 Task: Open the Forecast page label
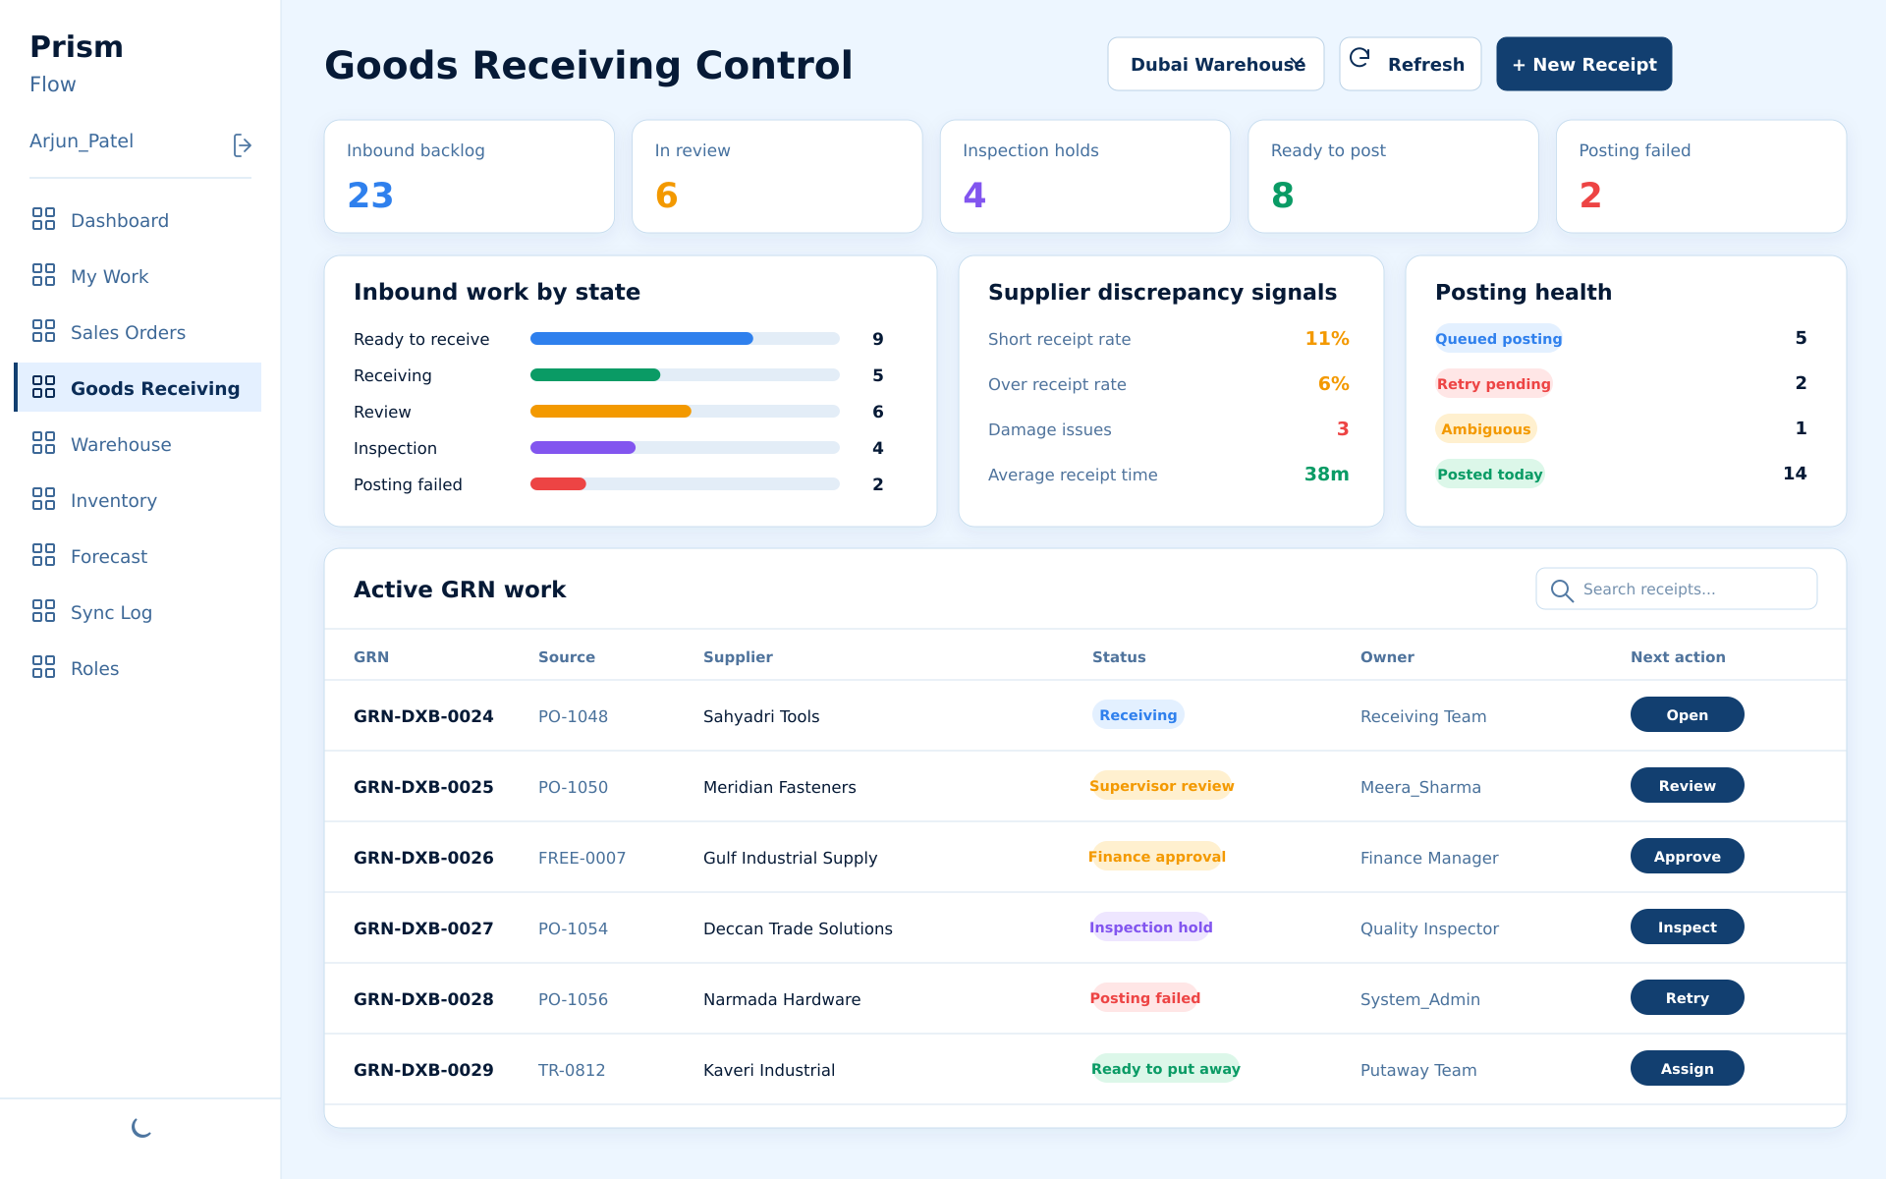tap(109, 556)
